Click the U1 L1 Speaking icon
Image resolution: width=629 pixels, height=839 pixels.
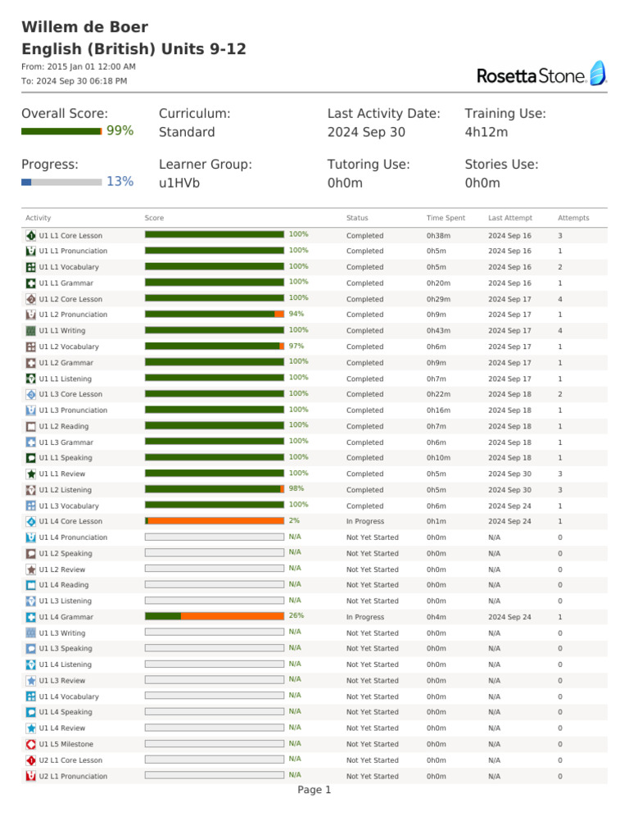(x=30, y=458)
